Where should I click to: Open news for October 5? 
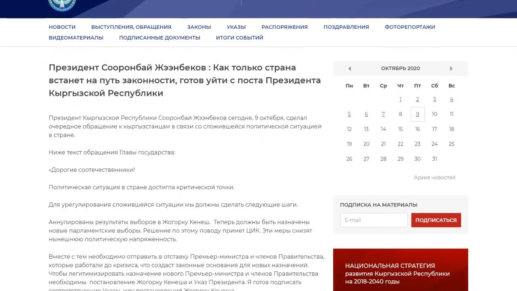(x=349, y=114)
